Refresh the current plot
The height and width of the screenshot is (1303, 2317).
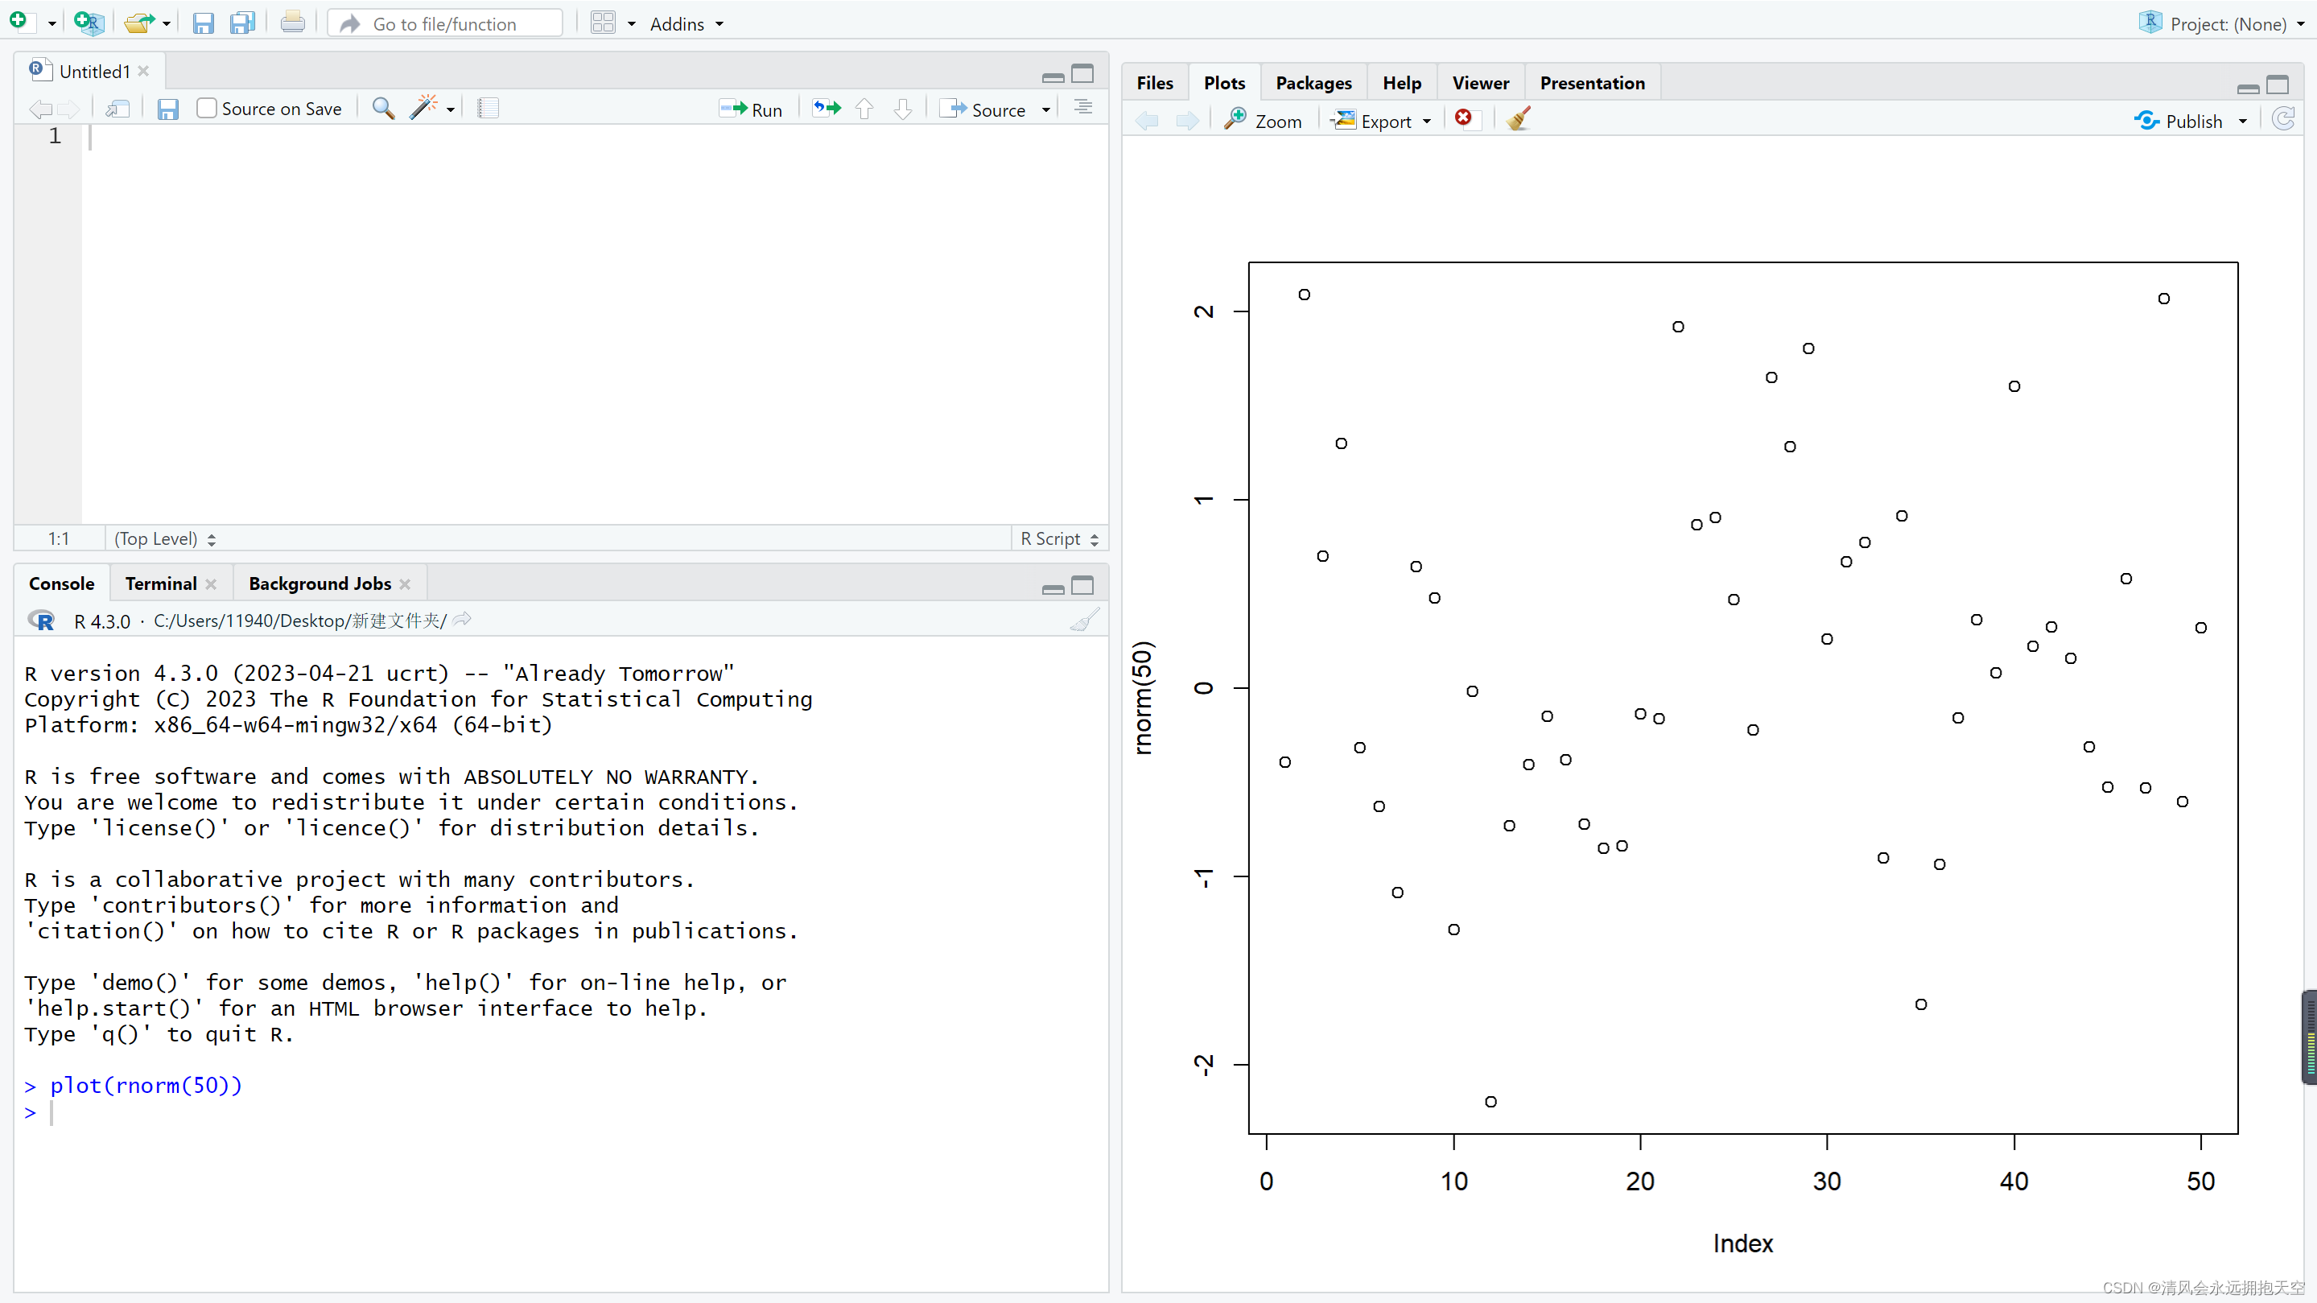2284,120
